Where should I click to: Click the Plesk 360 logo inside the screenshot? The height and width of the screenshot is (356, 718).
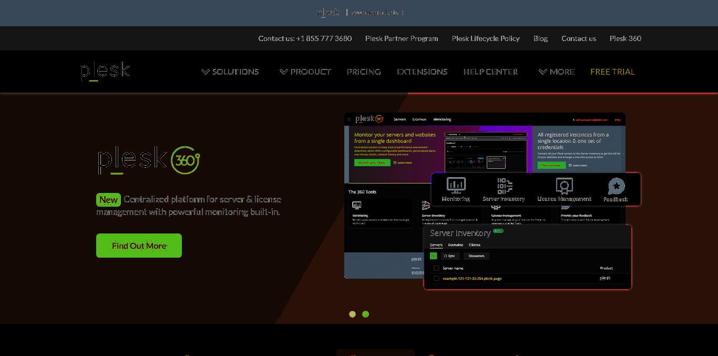pos(370,119)
